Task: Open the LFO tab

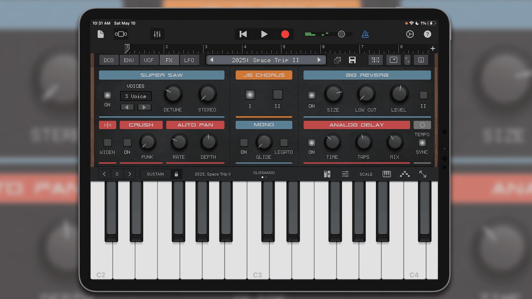Action: [x=189, y=60]
